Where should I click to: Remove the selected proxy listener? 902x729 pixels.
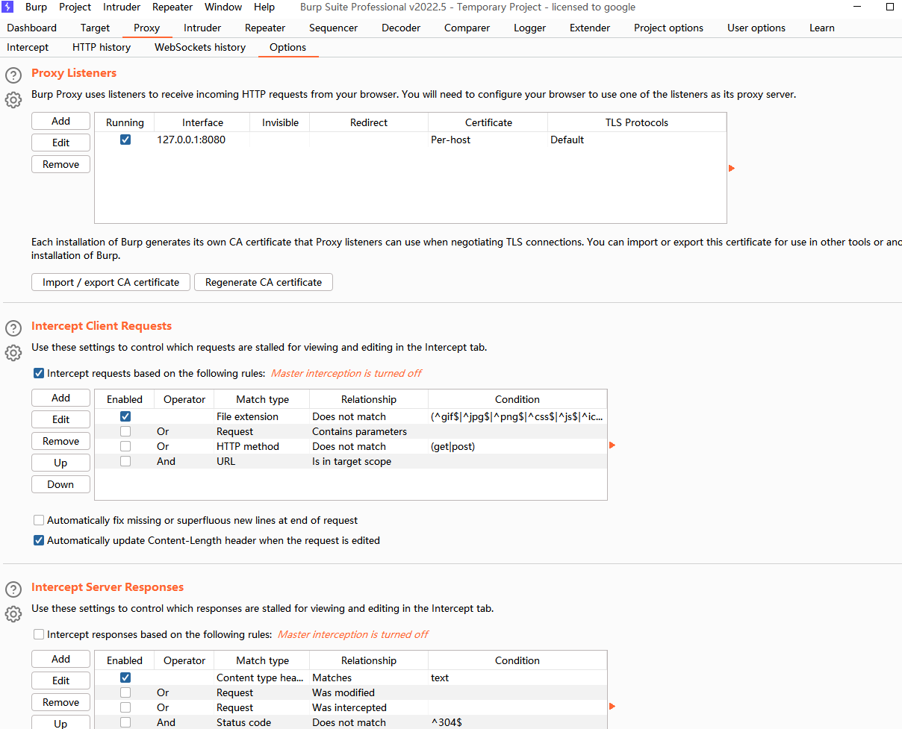[x=60, y=164]
